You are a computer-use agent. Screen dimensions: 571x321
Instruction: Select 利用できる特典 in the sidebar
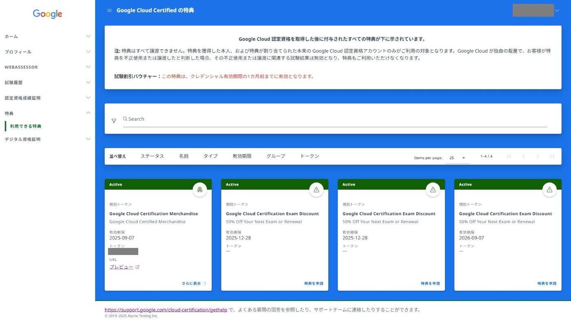[26, 126]
